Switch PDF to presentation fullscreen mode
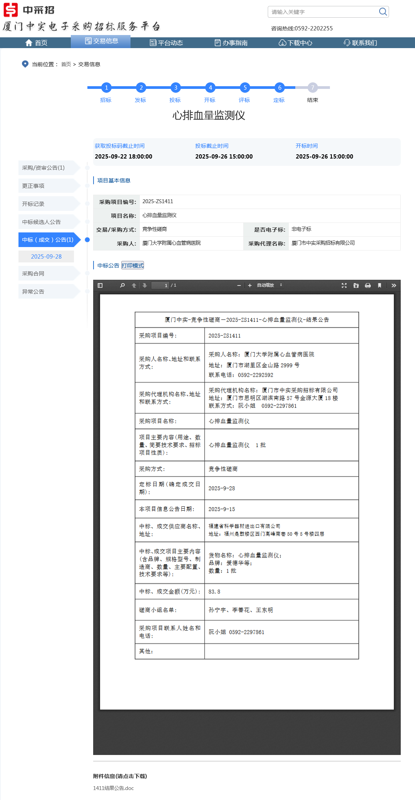This screenshot has width=415, height=800. pyautogui.click(x=344, y=286)
